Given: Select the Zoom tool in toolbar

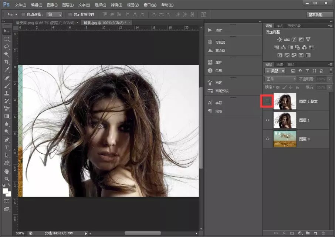Looking at the screenshot, I should pos(7,178).
